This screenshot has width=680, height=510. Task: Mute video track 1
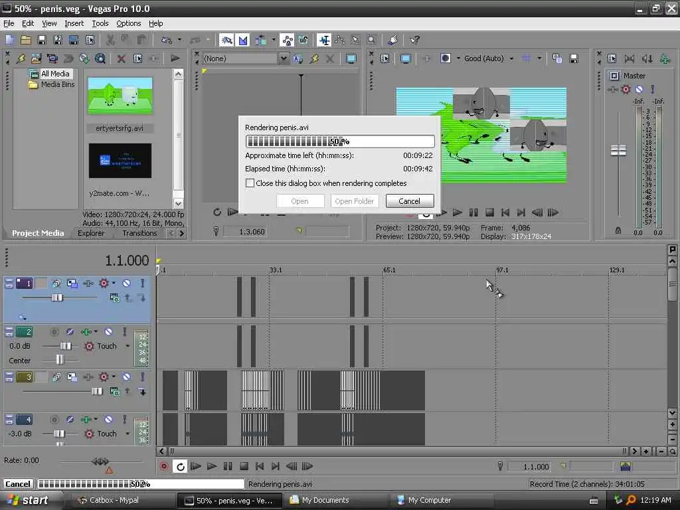[x=126, y=283]
